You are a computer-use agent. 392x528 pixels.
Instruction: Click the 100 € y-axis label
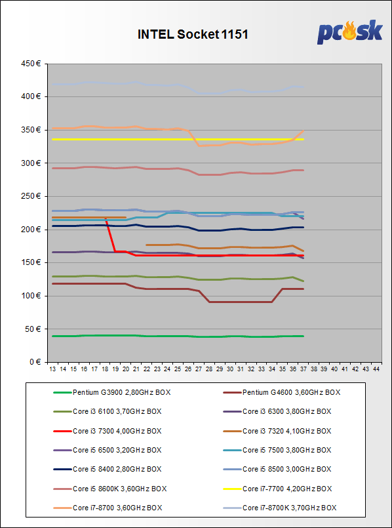click(31, 296)
